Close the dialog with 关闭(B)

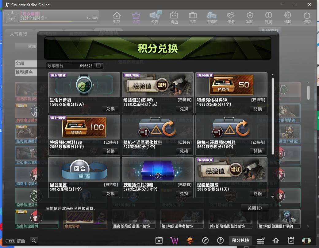[255, 208]
